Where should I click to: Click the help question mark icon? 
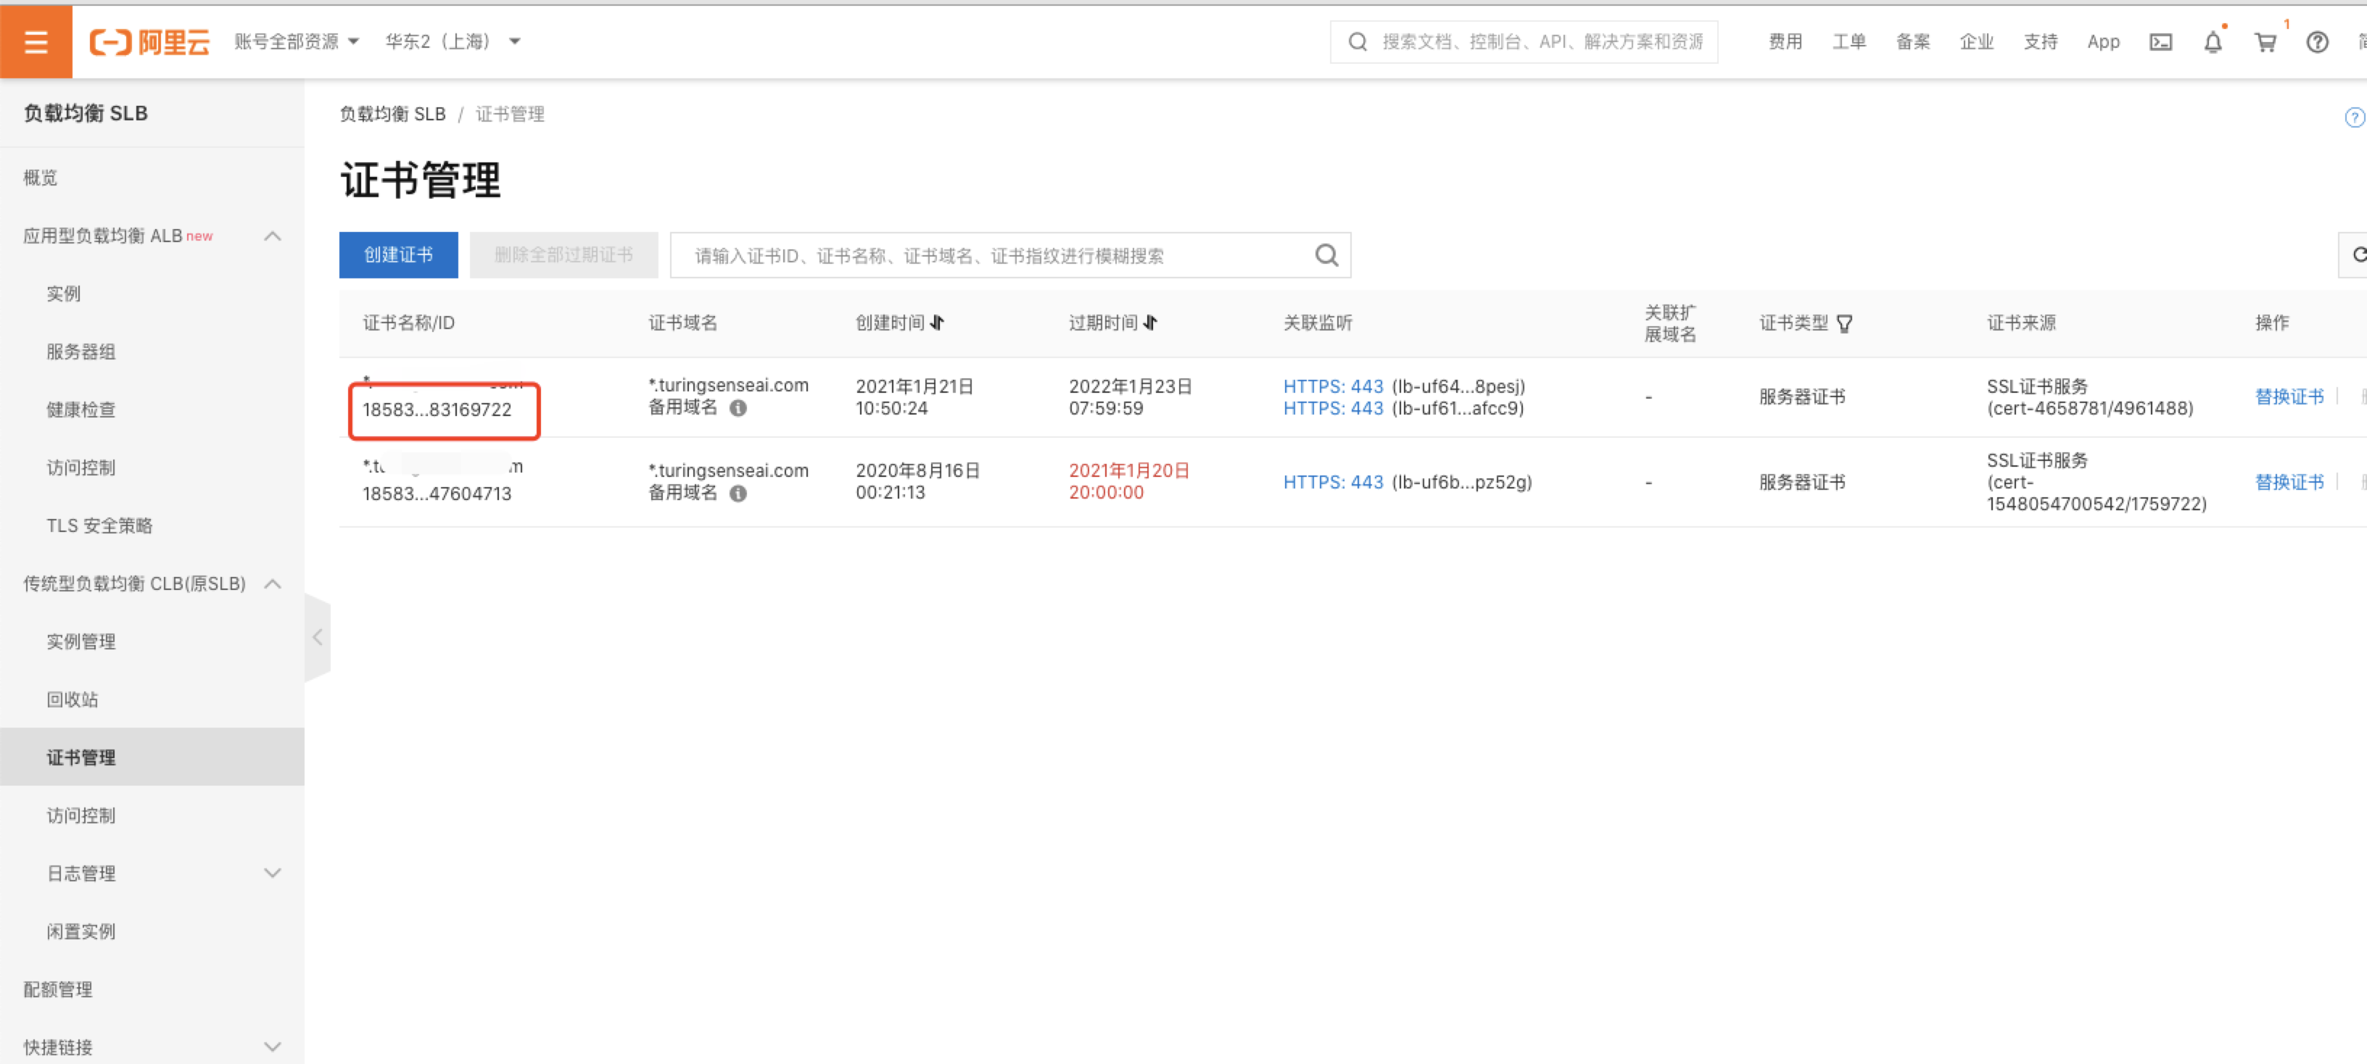coord(2316,41)
